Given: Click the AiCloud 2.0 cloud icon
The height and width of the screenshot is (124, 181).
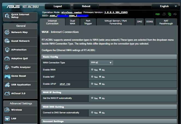Looking at the screenshot, I should point(7,93).
